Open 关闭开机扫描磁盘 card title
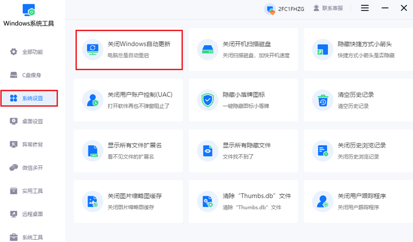This screenshot has height=242, width=413. coord(247,44)
